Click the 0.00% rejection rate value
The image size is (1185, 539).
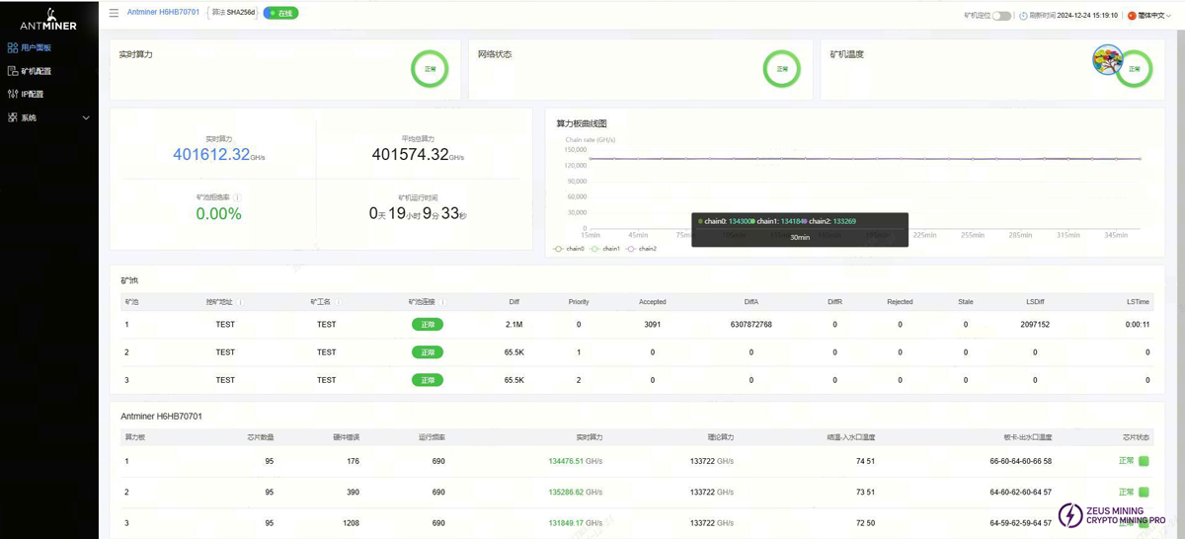[x=218, y=213]
